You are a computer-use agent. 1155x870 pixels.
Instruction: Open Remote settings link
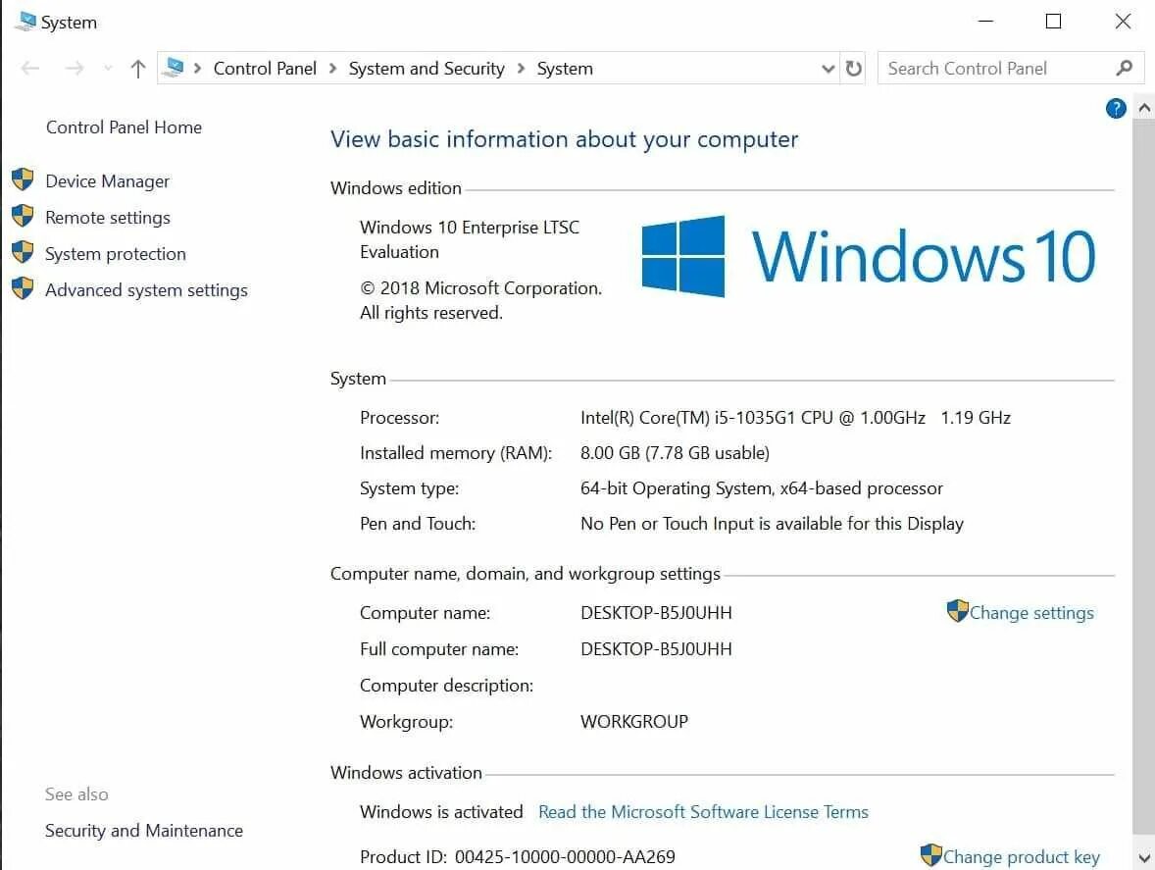tap(108, 218)
